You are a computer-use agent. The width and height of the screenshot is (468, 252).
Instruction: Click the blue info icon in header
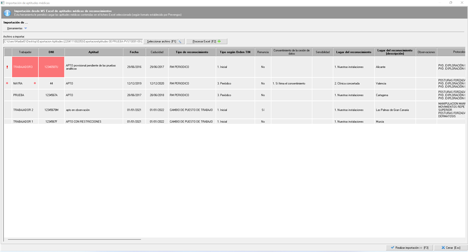coord(7,13)
